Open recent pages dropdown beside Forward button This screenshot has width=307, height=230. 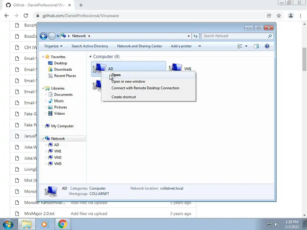[58, 36]
